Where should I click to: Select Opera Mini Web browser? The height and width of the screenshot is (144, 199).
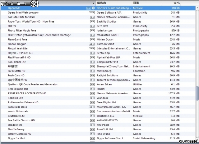point(98,12)
